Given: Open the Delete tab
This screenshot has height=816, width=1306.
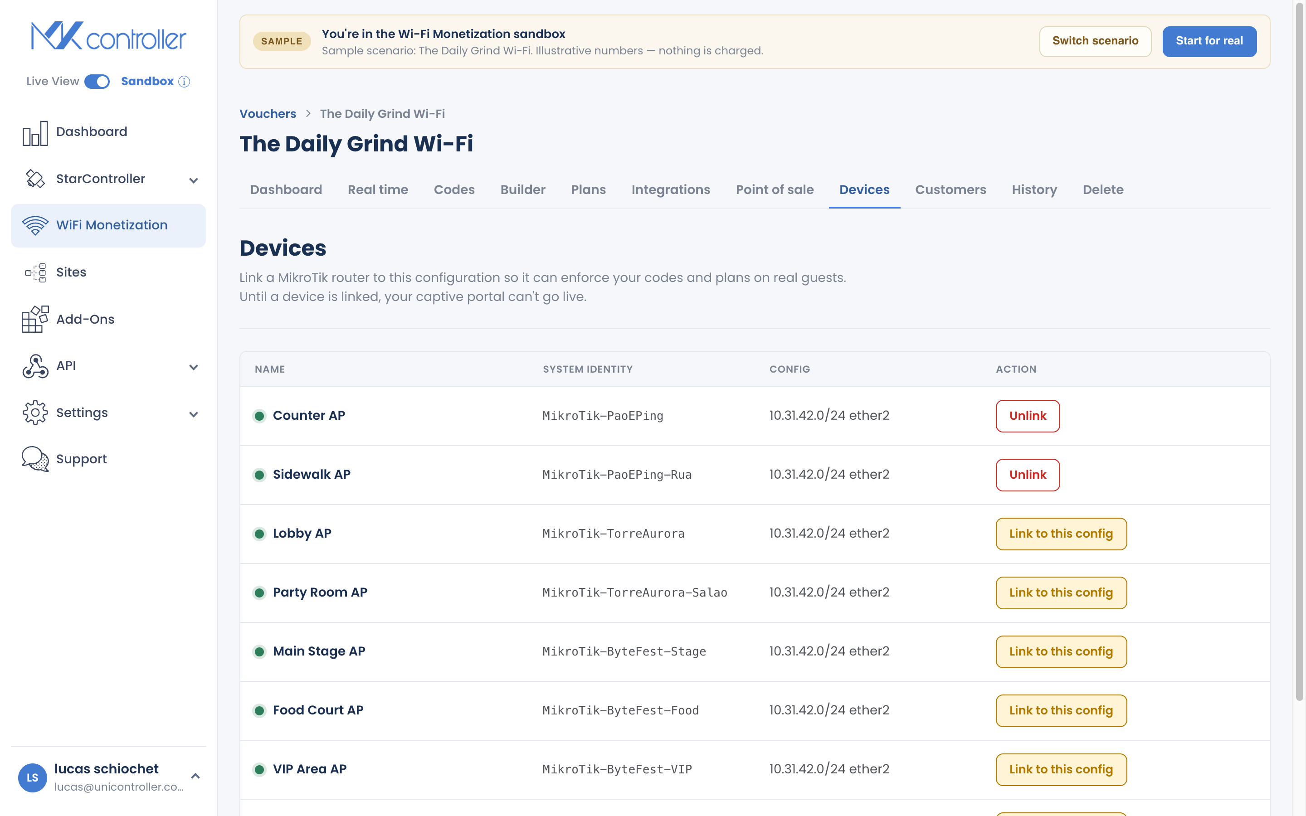Looking at the screenshot, I should [1103, 190].
